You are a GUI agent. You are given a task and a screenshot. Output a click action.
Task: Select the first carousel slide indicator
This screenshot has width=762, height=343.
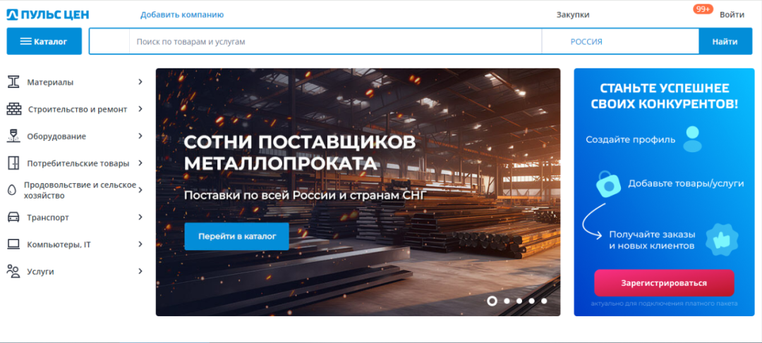(492, 301)
